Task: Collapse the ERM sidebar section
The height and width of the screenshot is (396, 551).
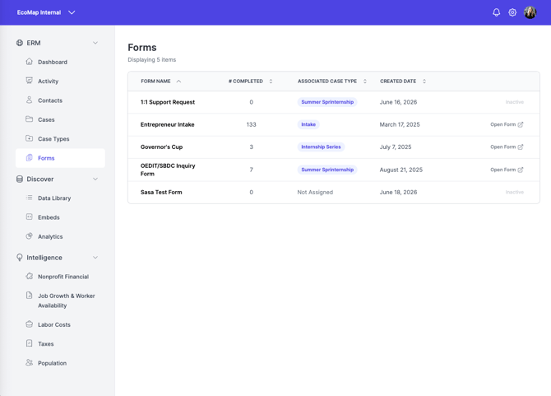Action: pos(95,43)
